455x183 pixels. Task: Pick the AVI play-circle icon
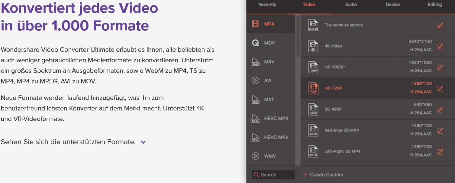[x=255, y=81]
